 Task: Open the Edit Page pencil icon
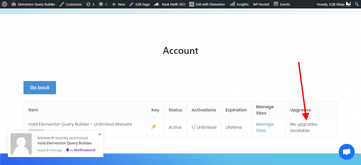tap(131, 4)
